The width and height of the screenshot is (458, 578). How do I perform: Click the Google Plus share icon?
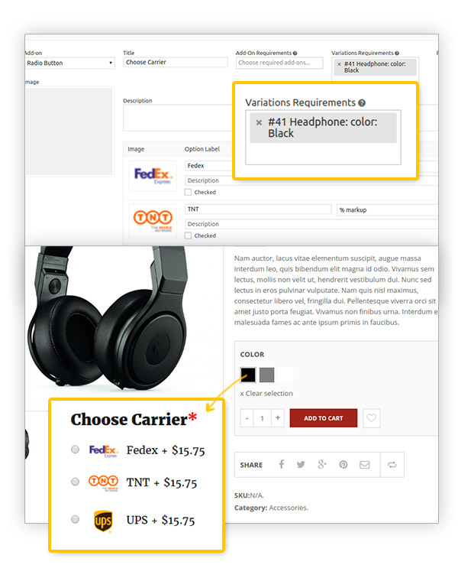click(322, 465)
